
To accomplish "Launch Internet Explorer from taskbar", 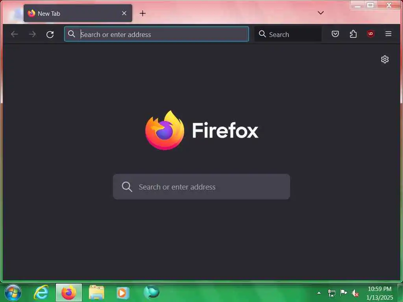I will 41,293.
